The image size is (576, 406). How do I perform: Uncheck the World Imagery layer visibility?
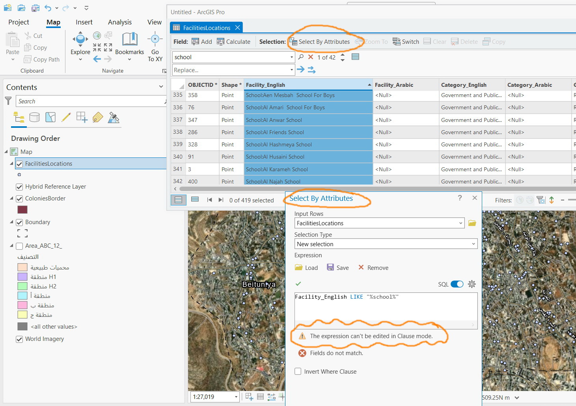click(19, 339)
